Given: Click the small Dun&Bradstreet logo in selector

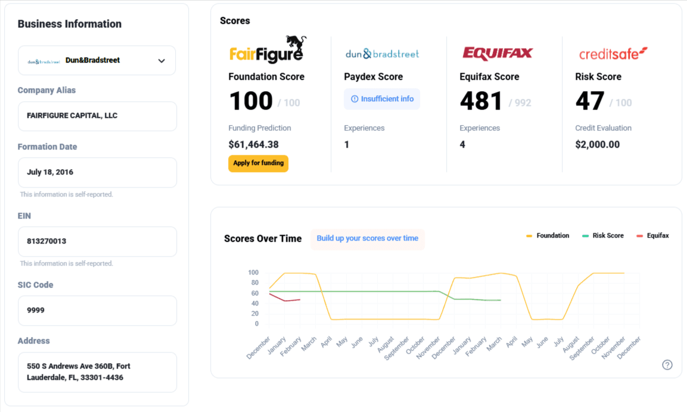Looking at the screenshot, I should click(43, 61).
